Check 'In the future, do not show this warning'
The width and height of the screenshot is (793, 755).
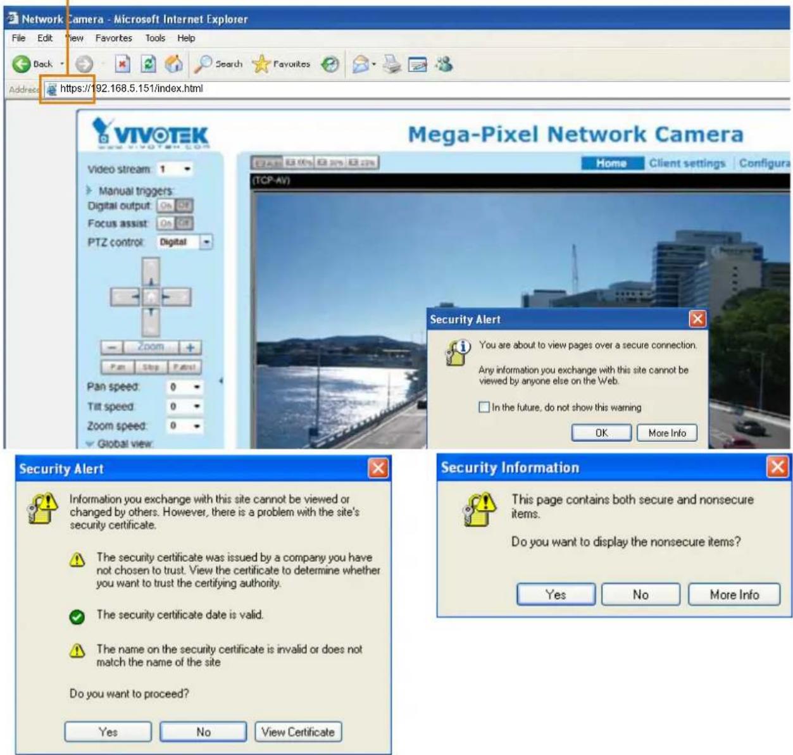point(484,407)
